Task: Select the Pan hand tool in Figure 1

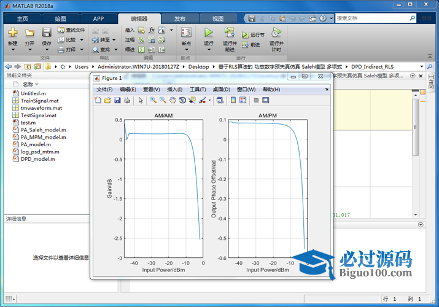Action: point(173,100)
